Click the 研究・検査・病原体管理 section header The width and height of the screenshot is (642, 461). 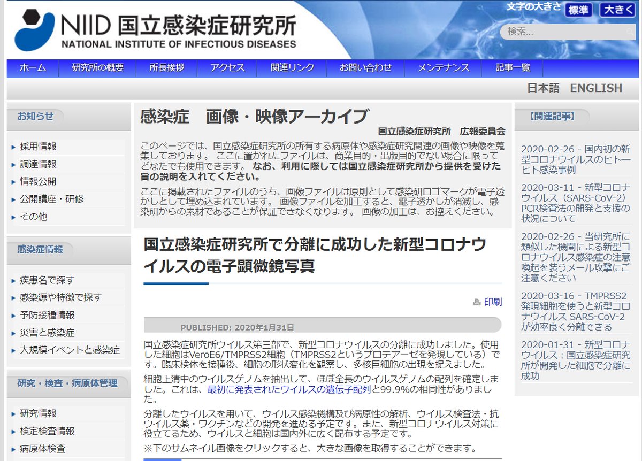67,383
